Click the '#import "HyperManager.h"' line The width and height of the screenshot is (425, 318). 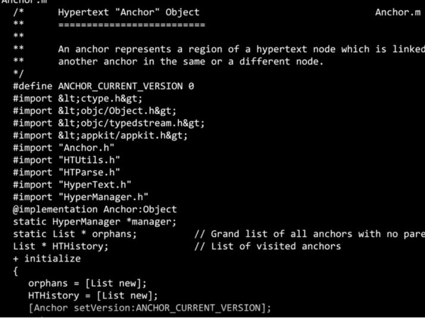[81, 197]
